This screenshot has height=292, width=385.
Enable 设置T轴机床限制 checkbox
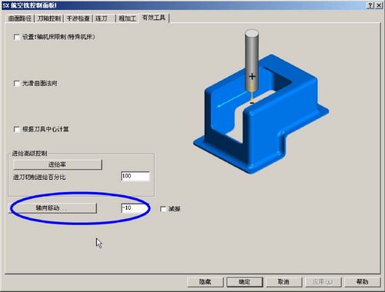point(17,37)
